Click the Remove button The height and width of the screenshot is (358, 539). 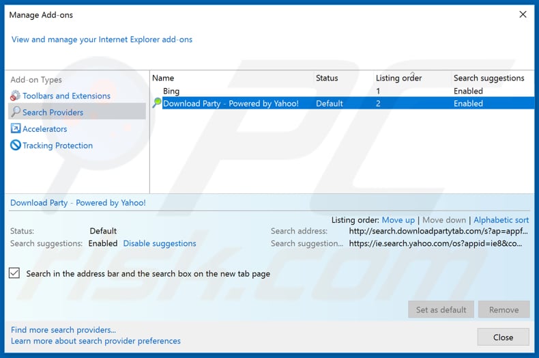coord(504,309)
